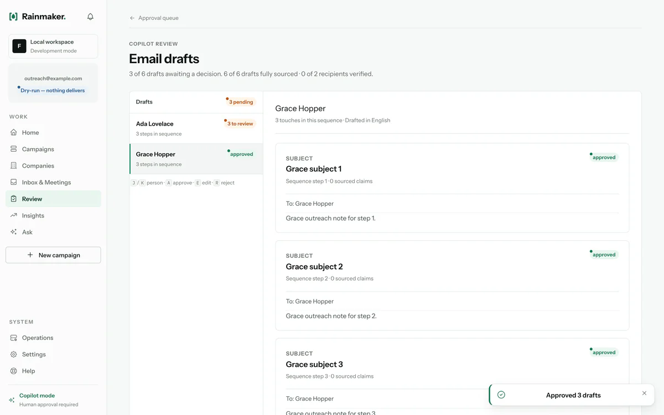Open the notifications bell

coord(90,17)
